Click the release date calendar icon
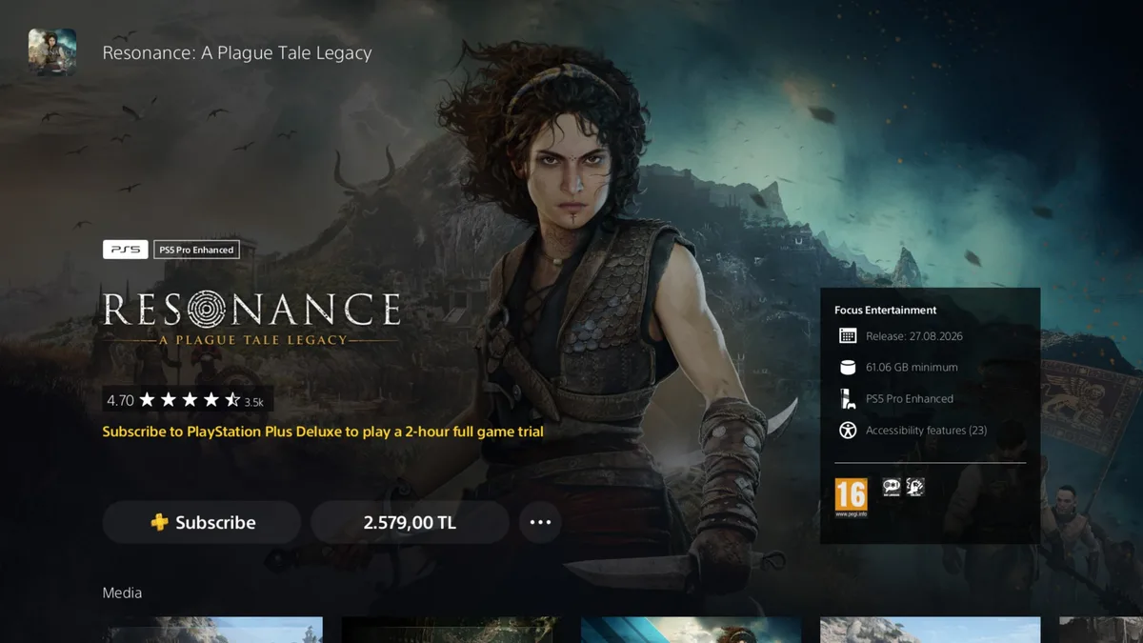Viewport: 1143px width, 643px height. pyautogui.click(x=848, y=335)
